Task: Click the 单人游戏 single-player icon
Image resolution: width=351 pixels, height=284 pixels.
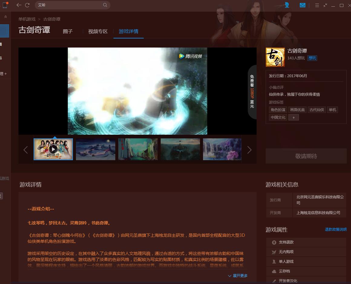Action: point(275,261)
